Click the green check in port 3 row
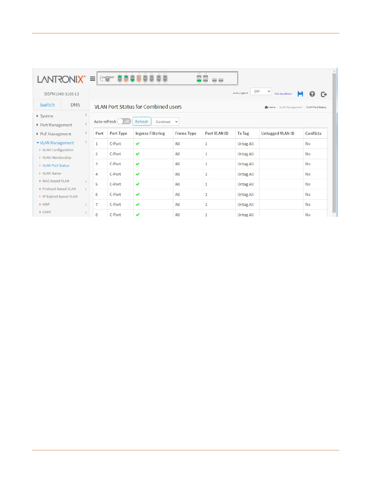The width and height of the screenshot is (371, 481). coord(138,164)
